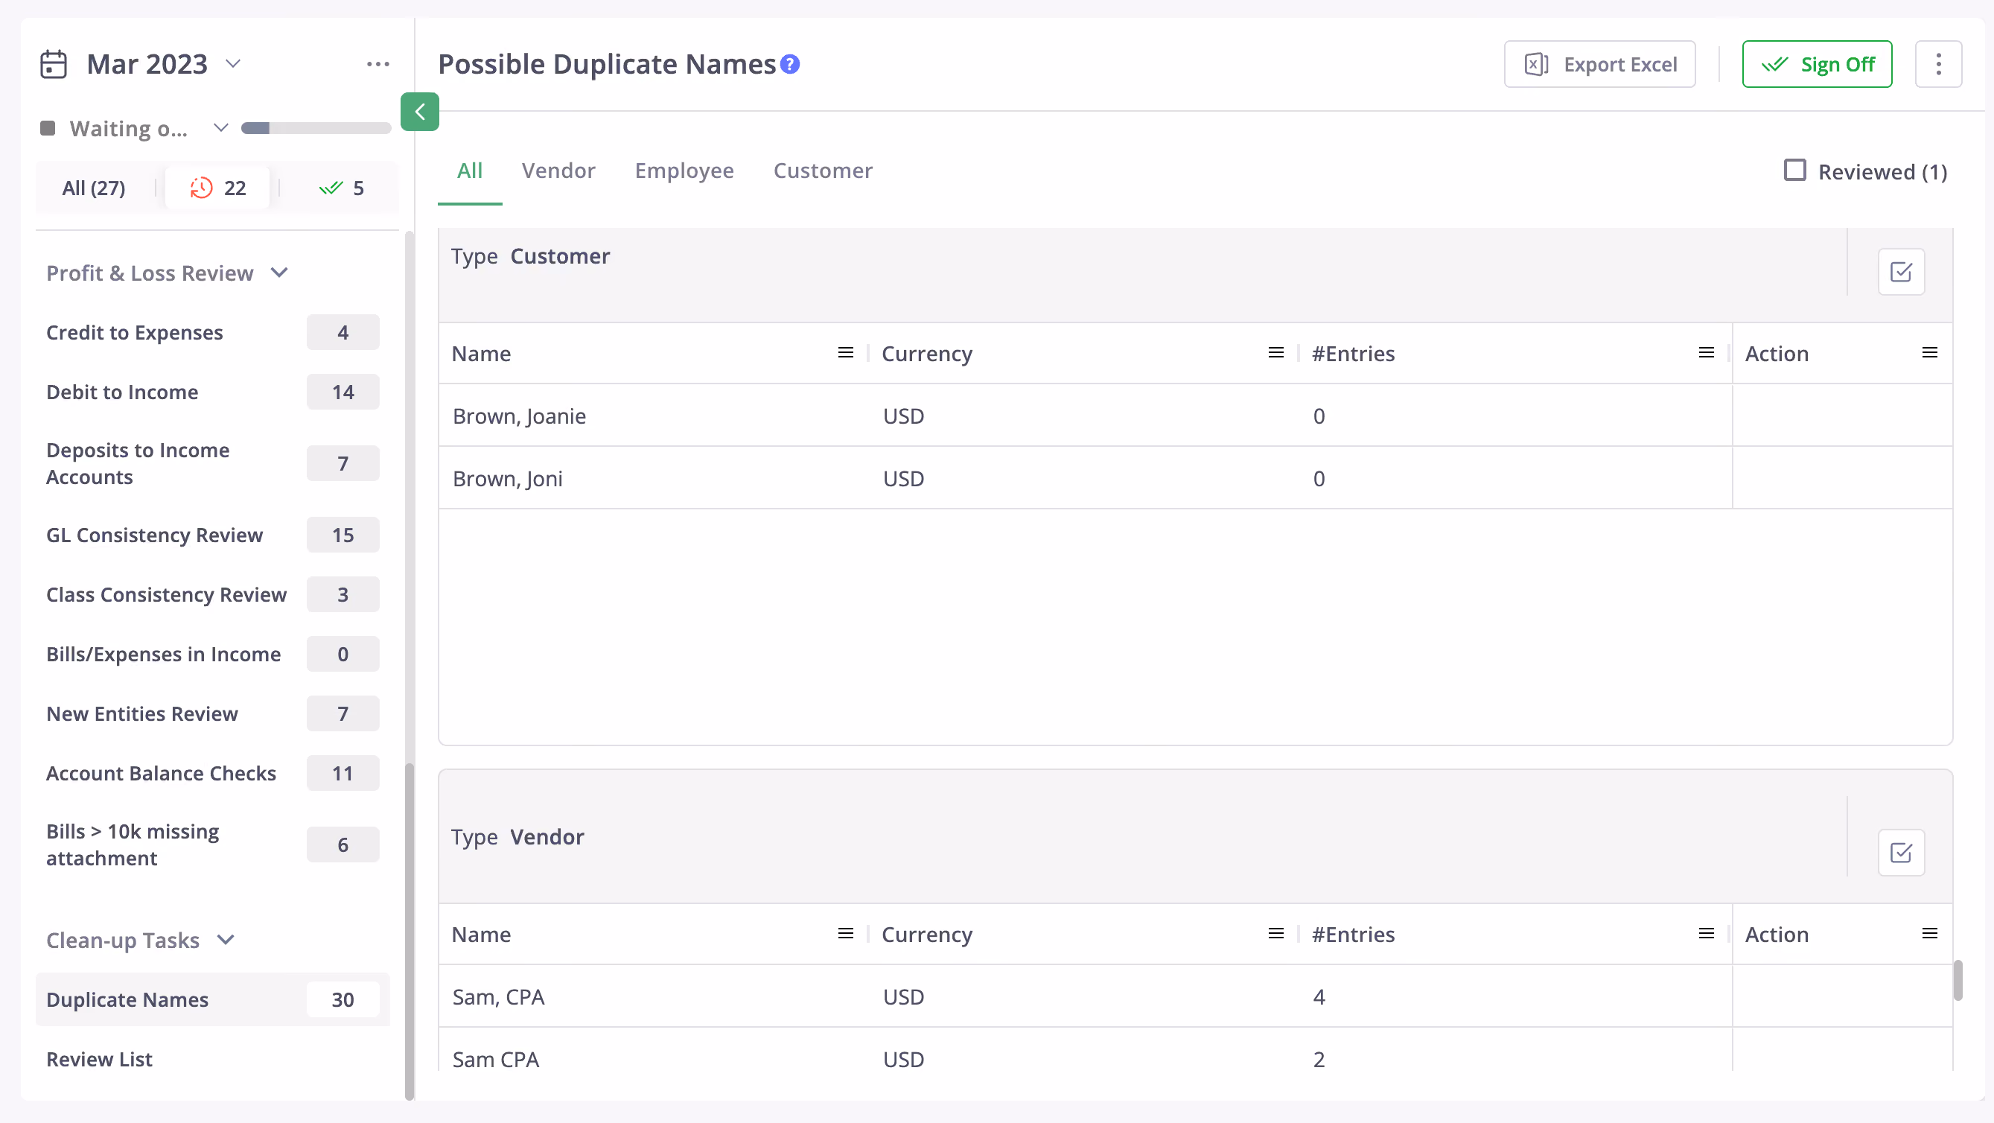
Task: Open Currency column menu in Vendor table
Action: coord(1275,933)
